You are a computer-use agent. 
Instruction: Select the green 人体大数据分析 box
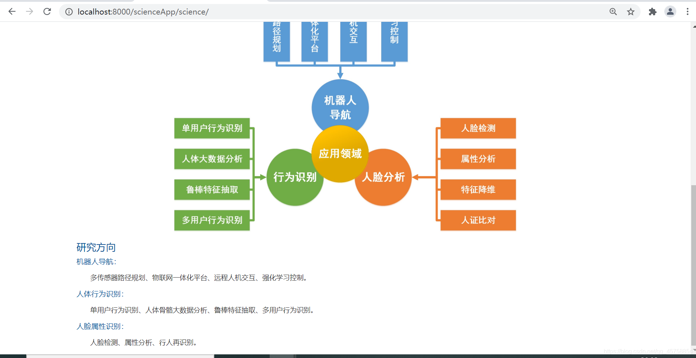click(212, 159)
